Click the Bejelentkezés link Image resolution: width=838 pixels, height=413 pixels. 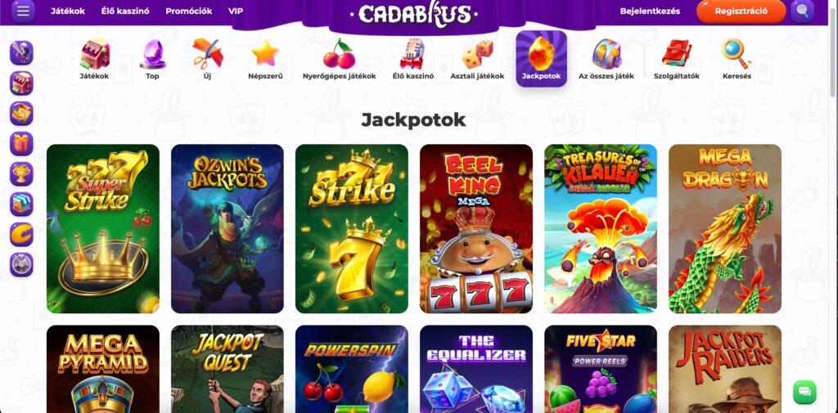tap(650, 11)
